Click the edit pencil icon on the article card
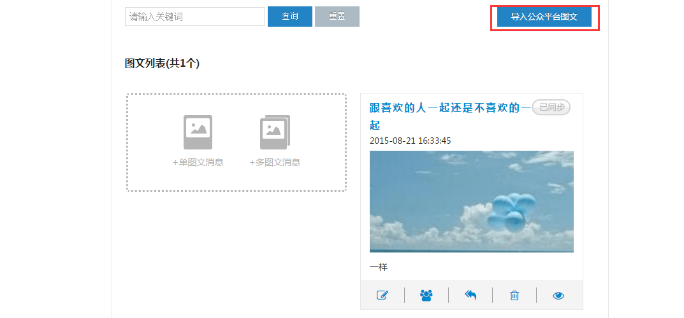 coord(382,295)
